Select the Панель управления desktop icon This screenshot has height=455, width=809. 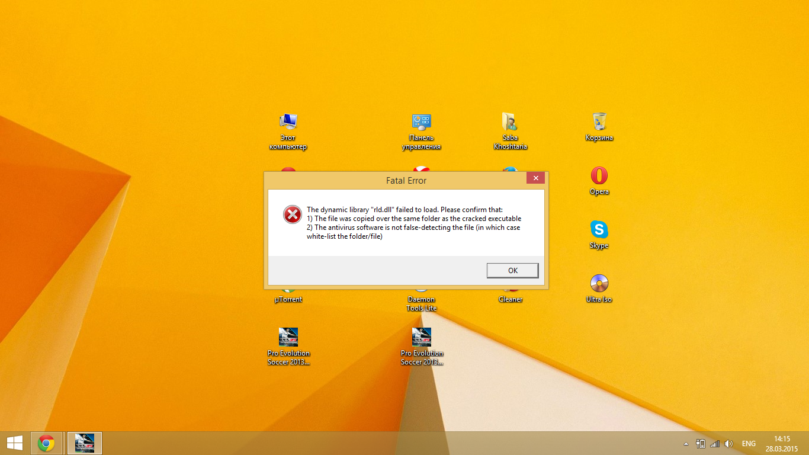(421, 132)
